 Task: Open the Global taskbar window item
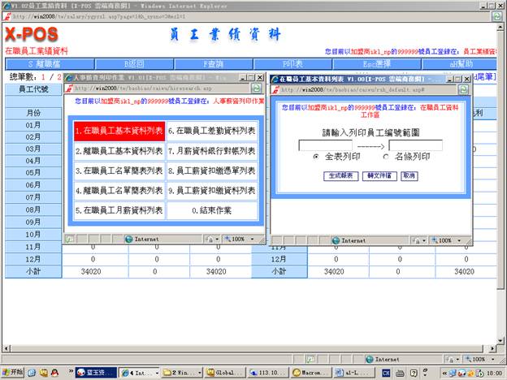coord(222,372)
